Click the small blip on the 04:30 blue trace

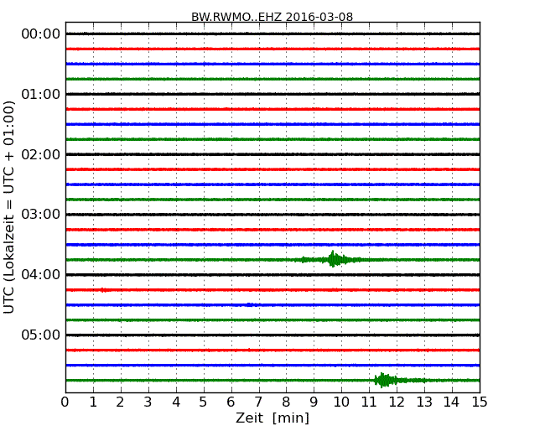pyautogui.click(x=250, y=305)
